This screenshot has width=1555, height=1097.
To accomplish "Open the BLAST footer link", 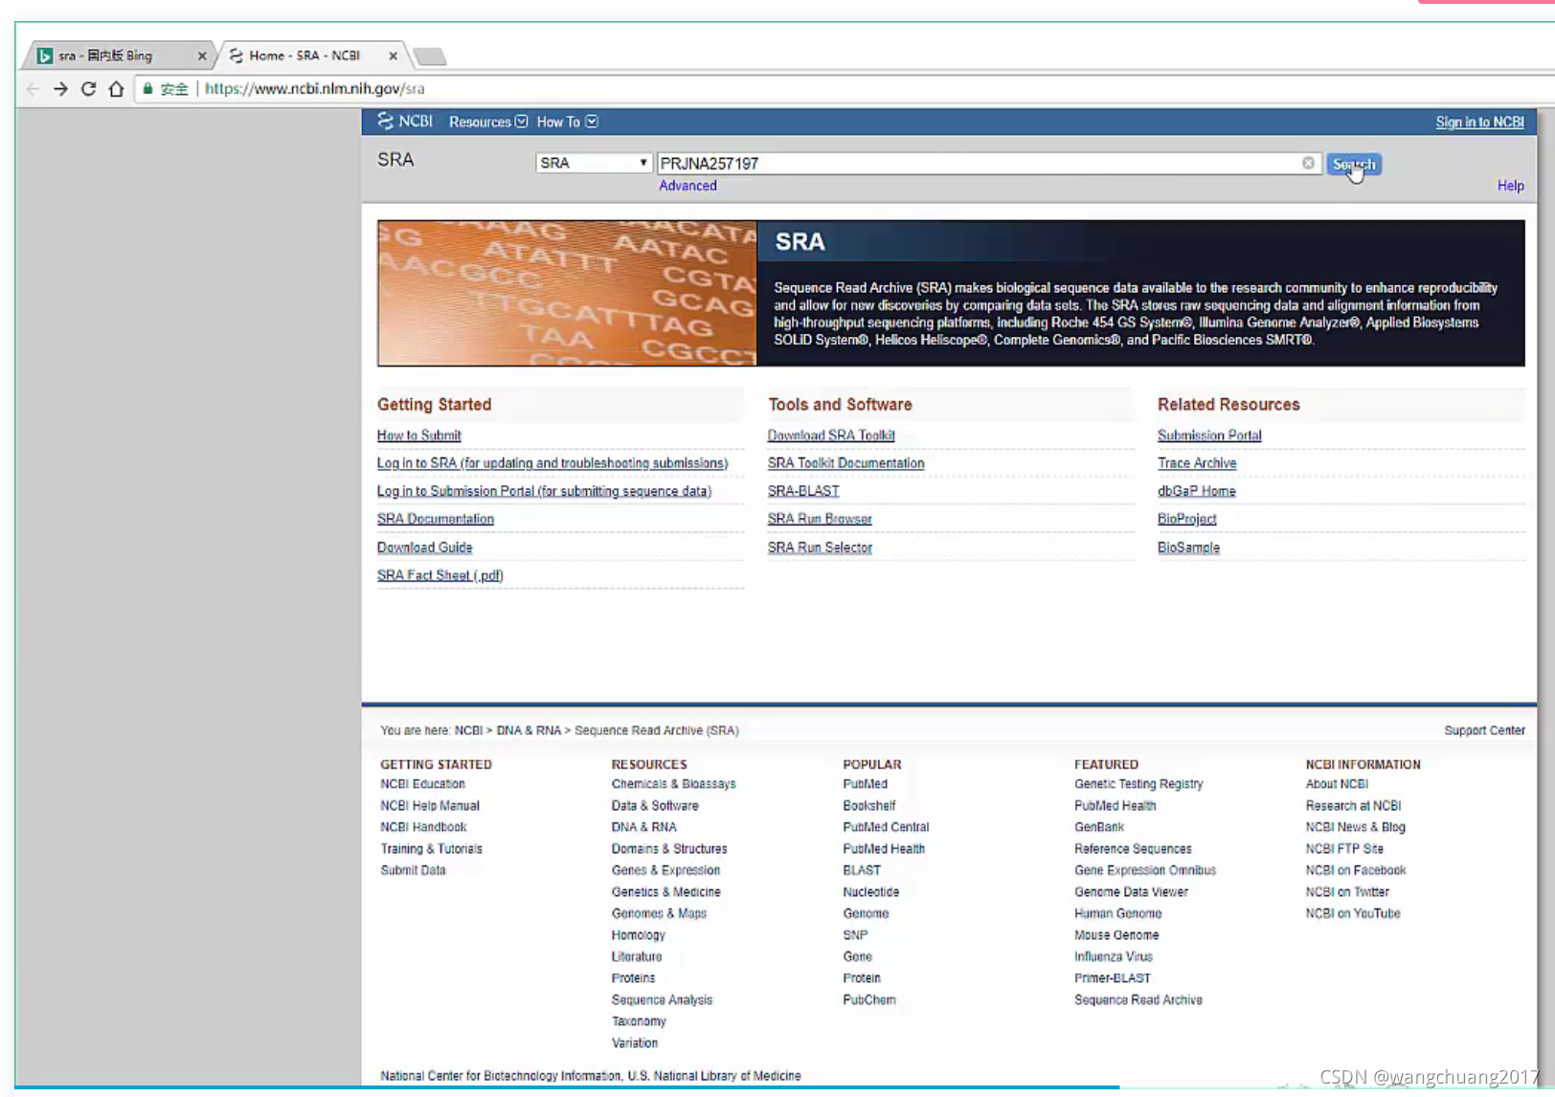I will [x=862, y=870].
